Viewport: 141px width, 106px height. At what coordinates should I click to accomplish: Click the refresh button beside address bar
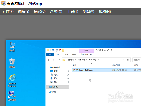click(128, 60)
